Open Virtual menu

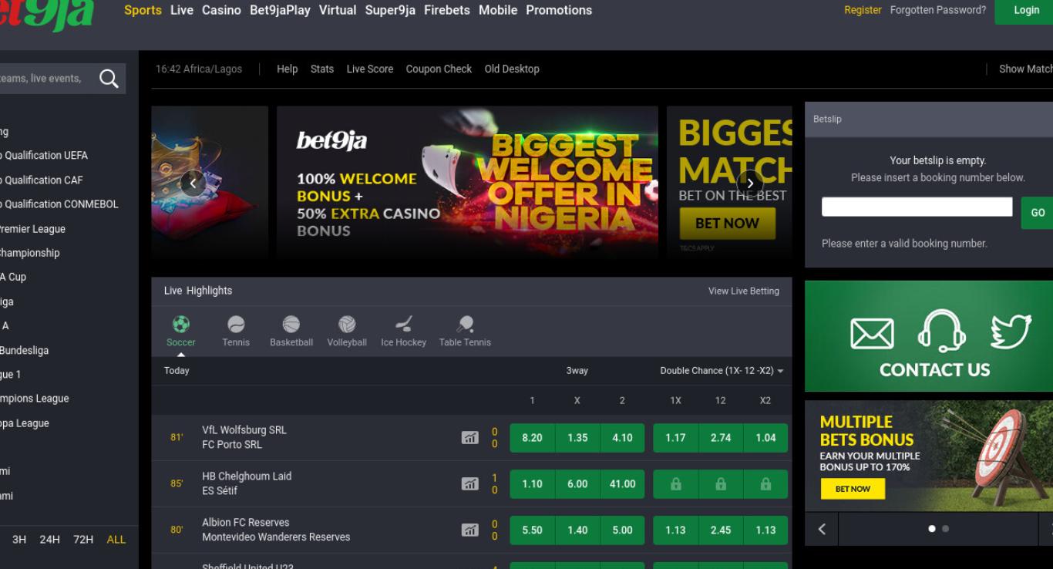click(x=338, y=10)
